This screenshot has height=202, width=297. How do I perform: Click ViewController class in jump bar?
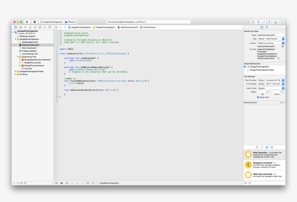147,27
